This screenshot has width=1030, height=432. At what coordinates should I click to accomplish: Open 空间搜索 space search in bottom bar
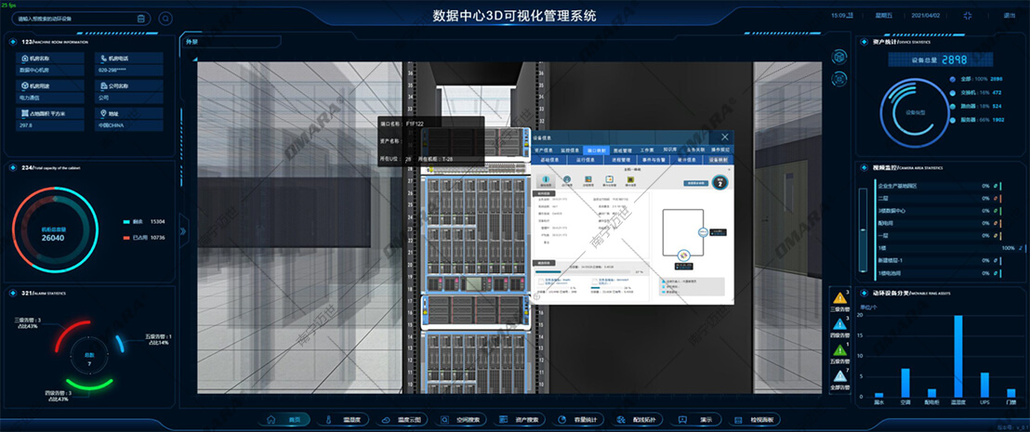(458, 420)
